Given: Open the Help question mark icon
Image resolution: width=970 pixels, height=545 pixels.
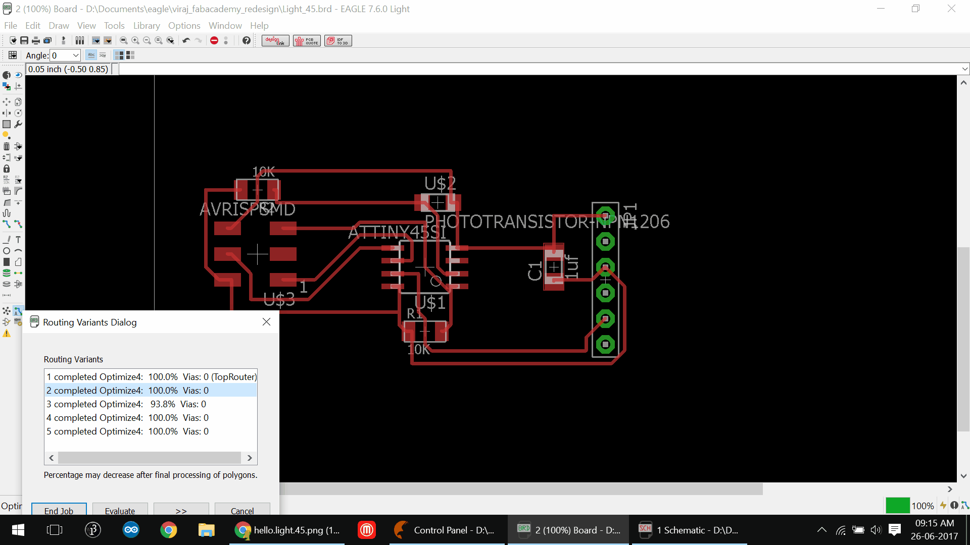Looking at the screenshot, I should pos(246,40).
